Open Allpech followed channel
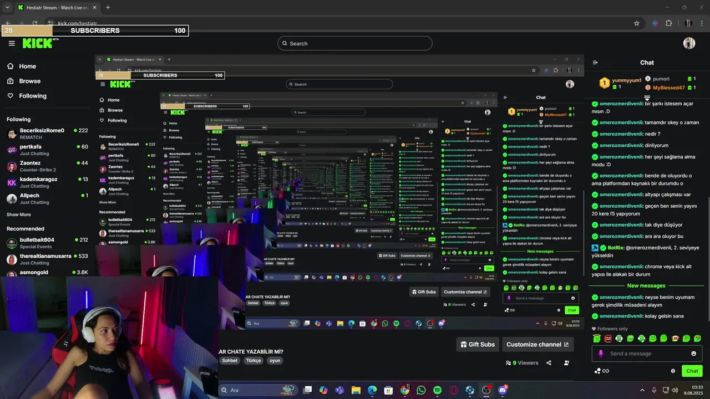This screenshot has width=710, height=399. pos(47,198)
